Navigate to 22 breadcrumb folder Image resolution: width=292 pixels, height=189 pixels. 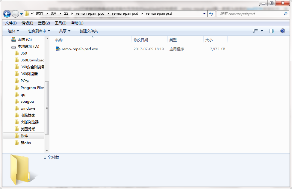(x=66, y=13)
